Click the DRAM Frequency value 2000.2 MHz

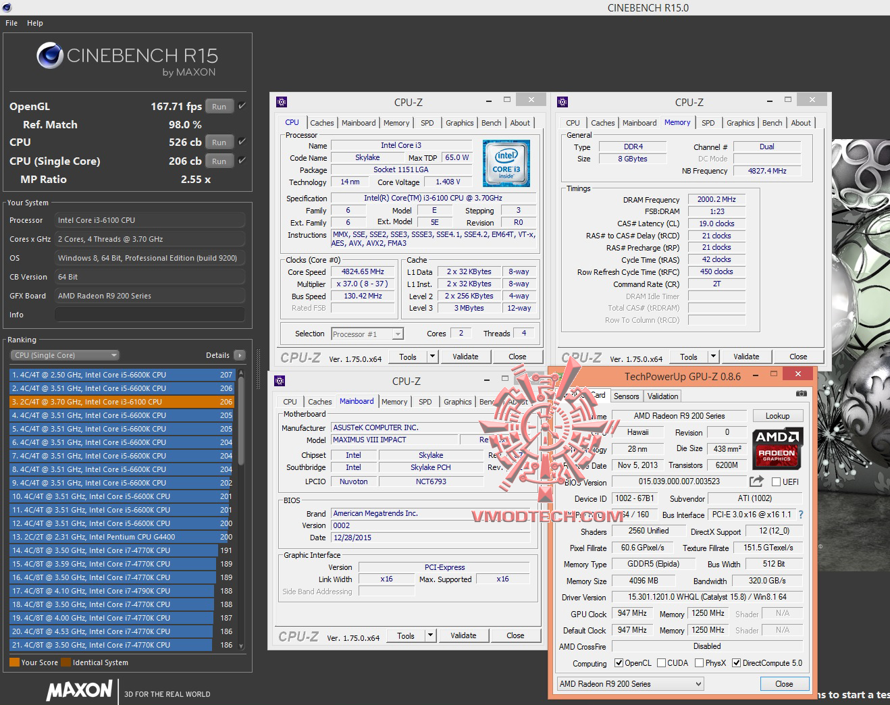[x=716, y=199]
